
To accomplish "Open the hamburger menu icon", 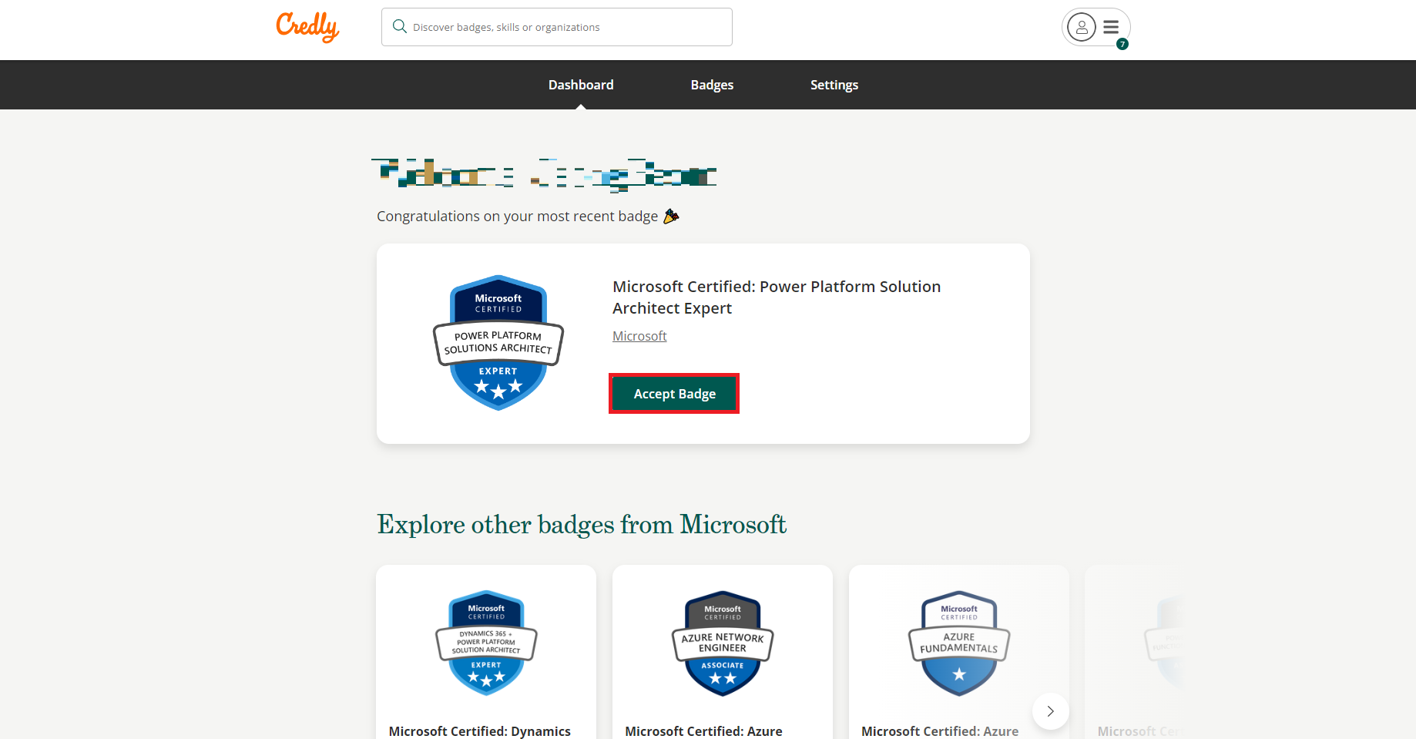I will pos(1111,27).
